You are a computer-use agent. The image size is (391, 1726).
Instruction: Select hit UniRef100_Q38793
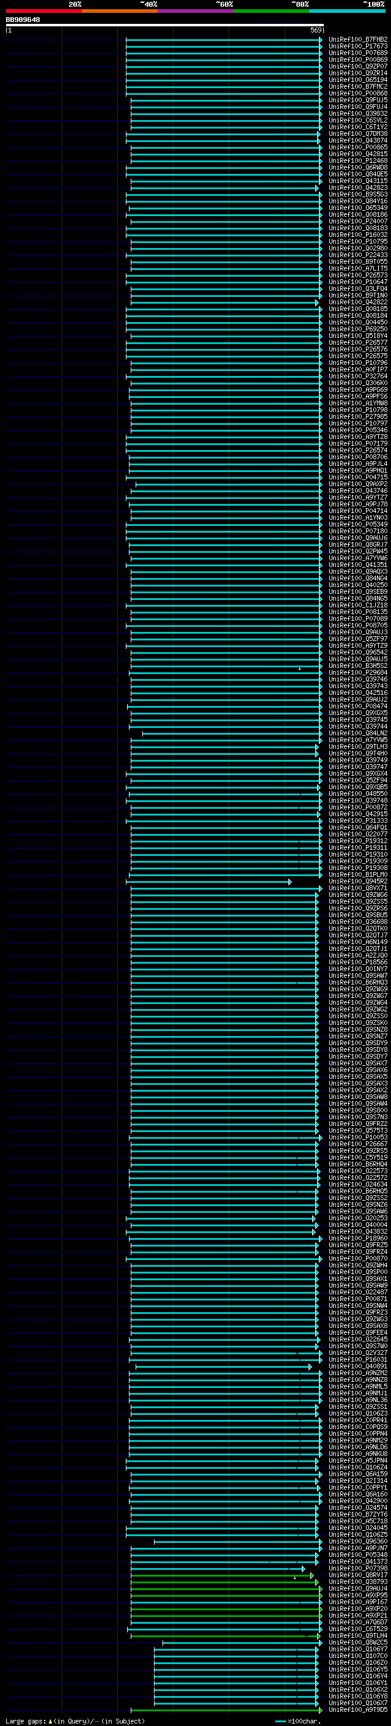coord(358,1582)
